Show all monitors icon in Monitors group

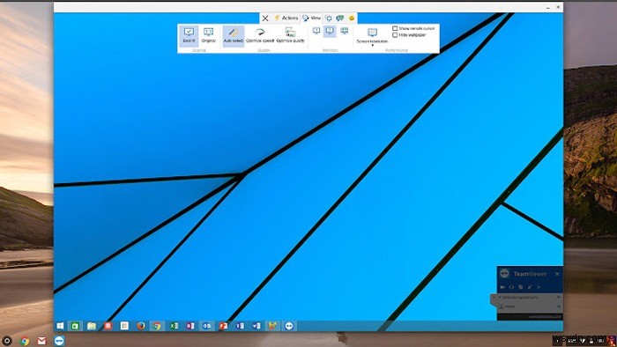[x=345, y=31]
